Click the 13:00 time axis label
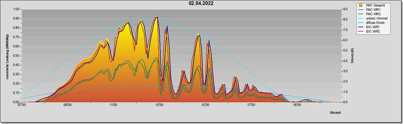The width and height of the screenshot is (403, 124). pyautogui.click(x=159, y=105)
